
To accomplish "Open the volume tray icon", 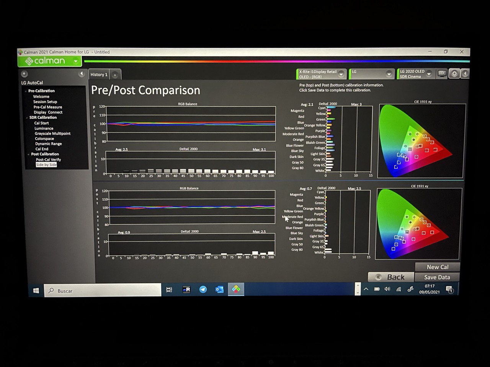I will 387,289.
